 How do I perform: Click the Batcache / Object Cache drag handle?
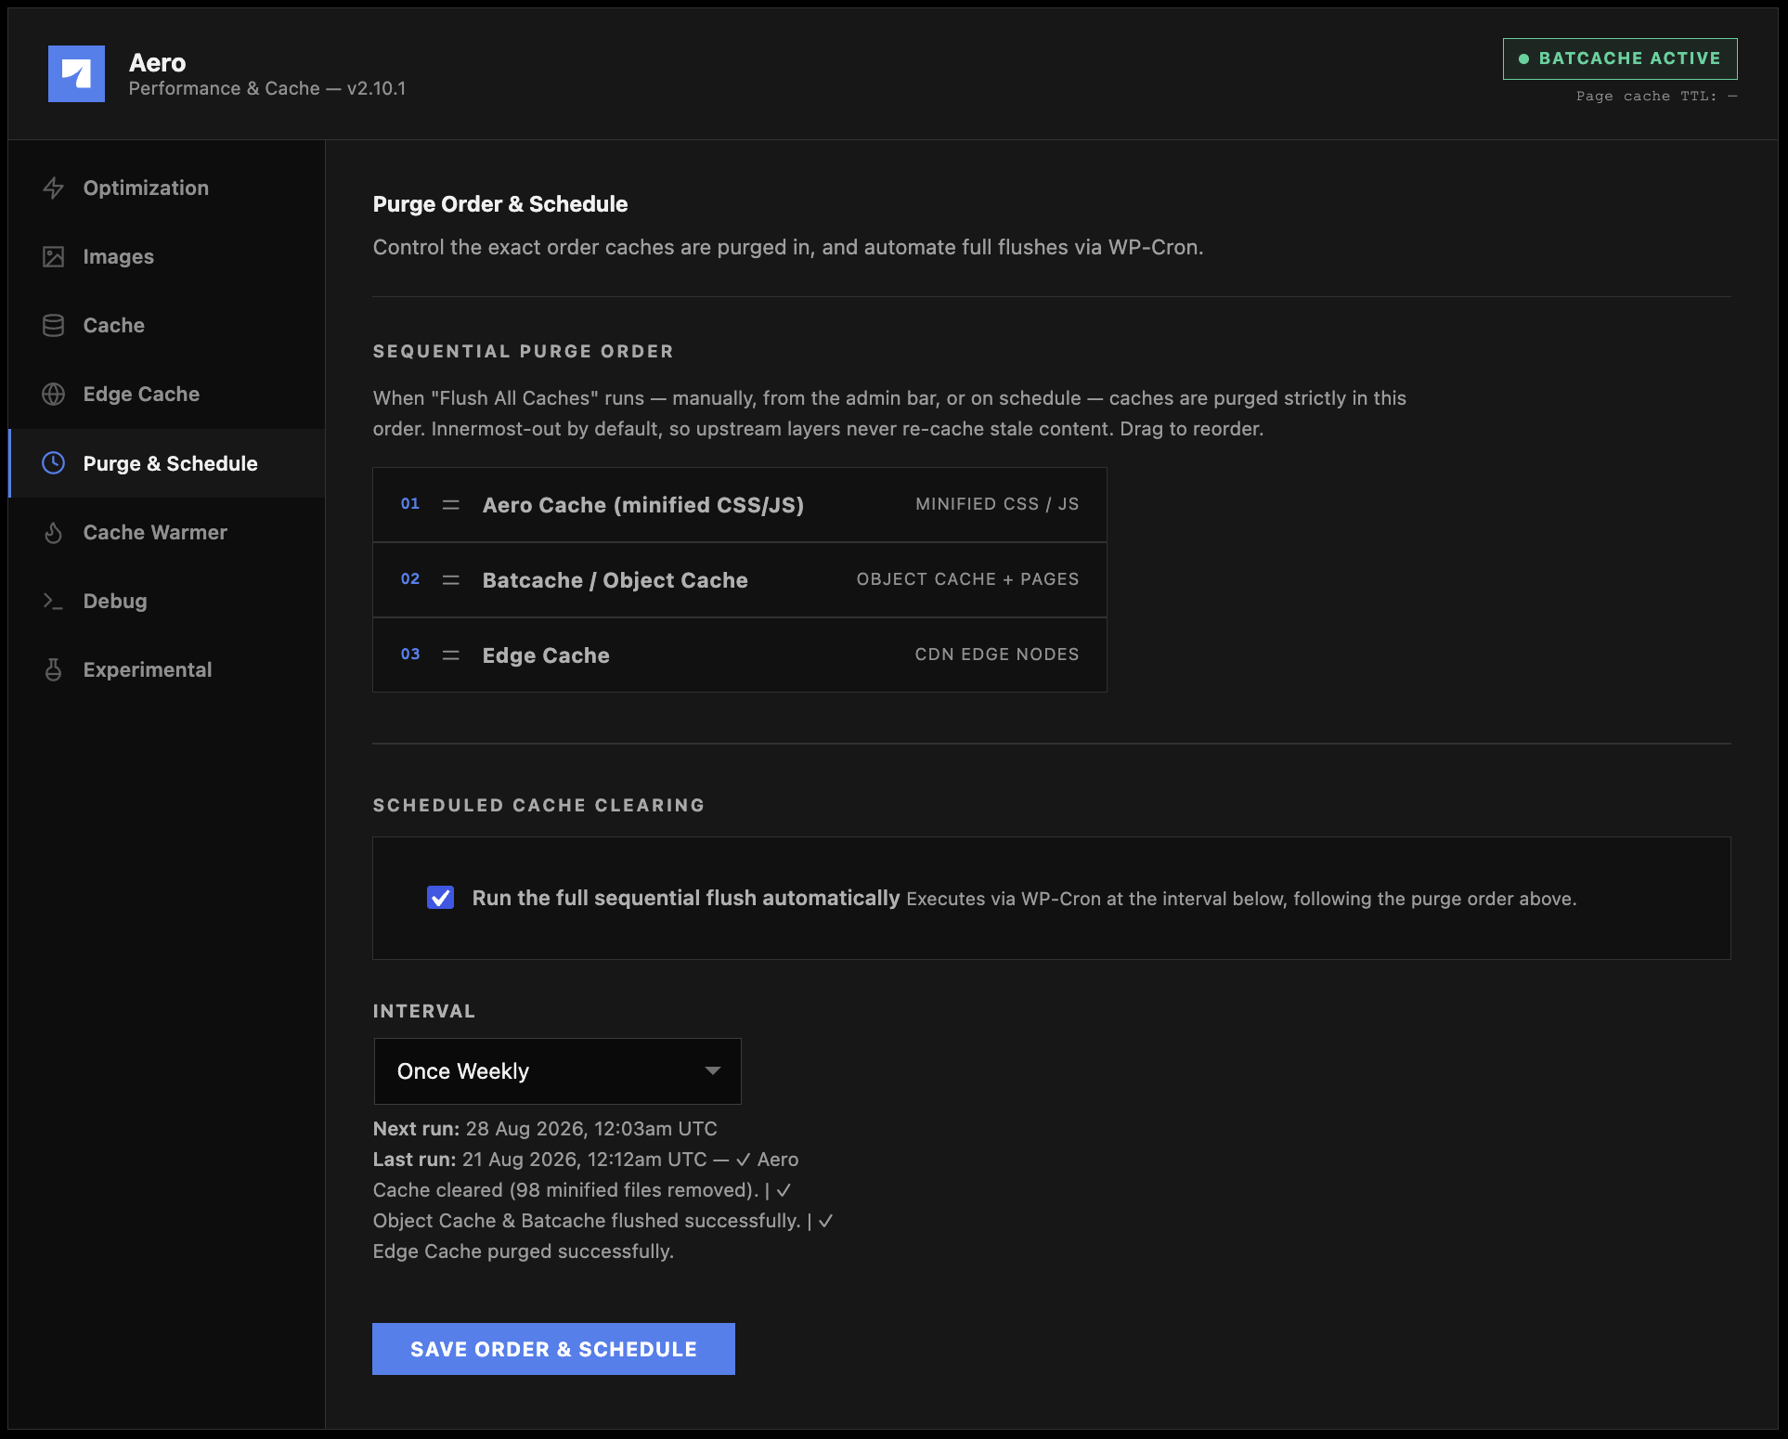coord(451,580)
